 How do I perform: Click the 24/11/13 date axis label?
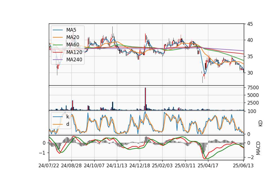(117, 166)
